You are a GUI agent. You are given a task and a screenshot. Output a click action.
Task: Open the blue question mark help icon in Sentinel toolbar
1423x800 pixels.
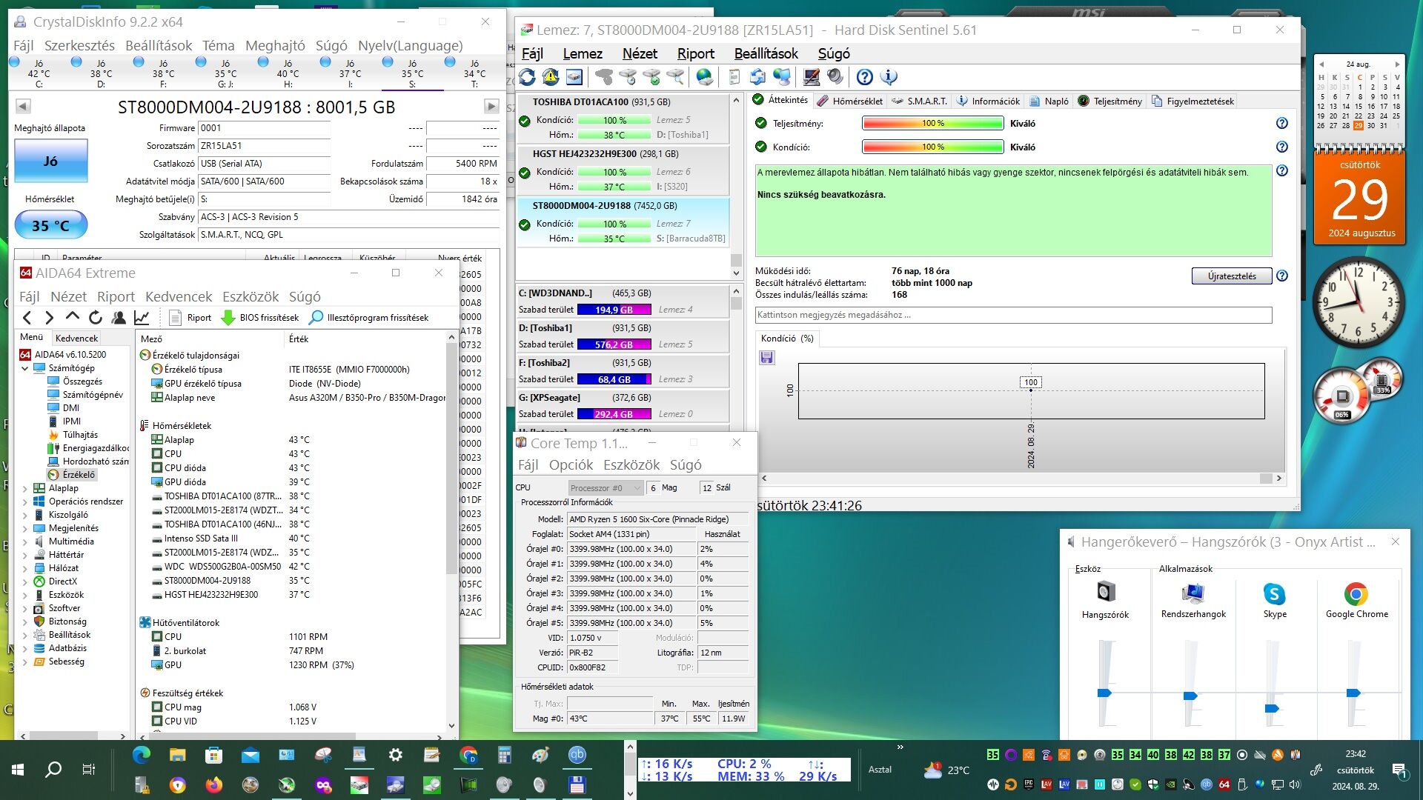[865, 77]
